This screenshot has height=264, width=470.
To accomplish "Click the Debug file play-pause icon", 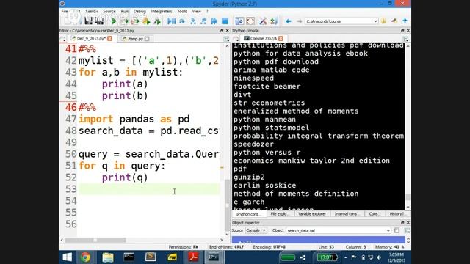I will coord(171,21).
